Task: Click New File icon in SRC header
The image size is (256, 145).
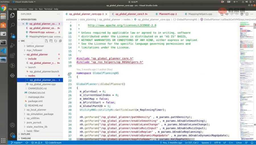Action: [46, 41]
